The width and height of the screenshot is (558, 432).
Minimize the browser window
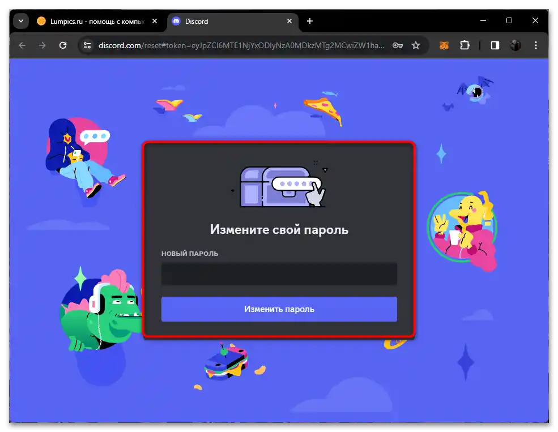click(x=483, y=20)
